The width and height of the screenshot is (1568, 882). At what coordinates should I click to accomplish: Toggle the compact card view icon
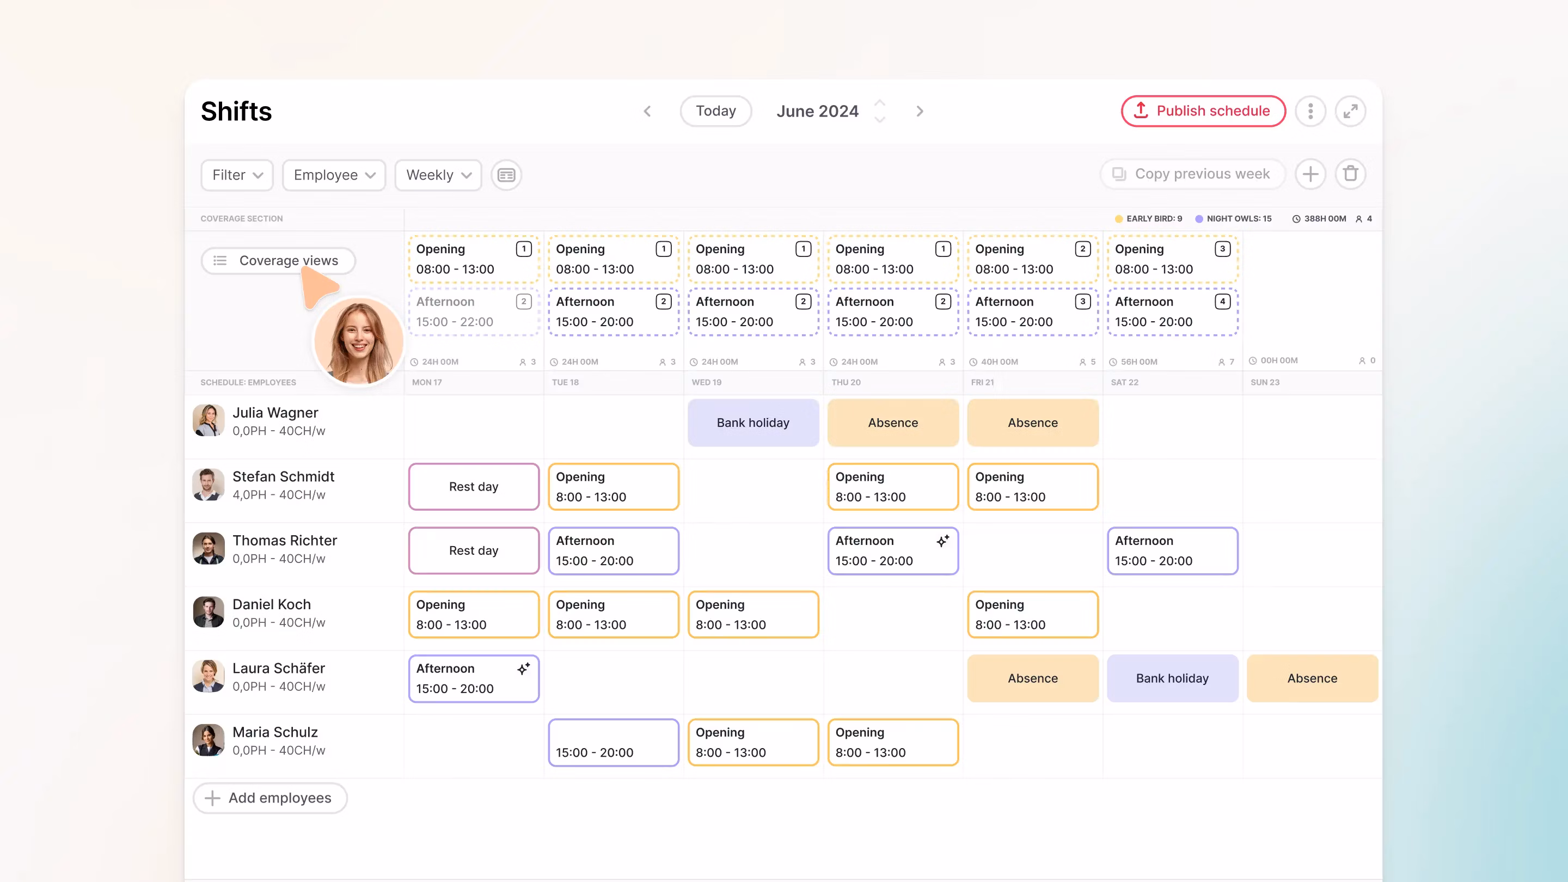(506, 175)
